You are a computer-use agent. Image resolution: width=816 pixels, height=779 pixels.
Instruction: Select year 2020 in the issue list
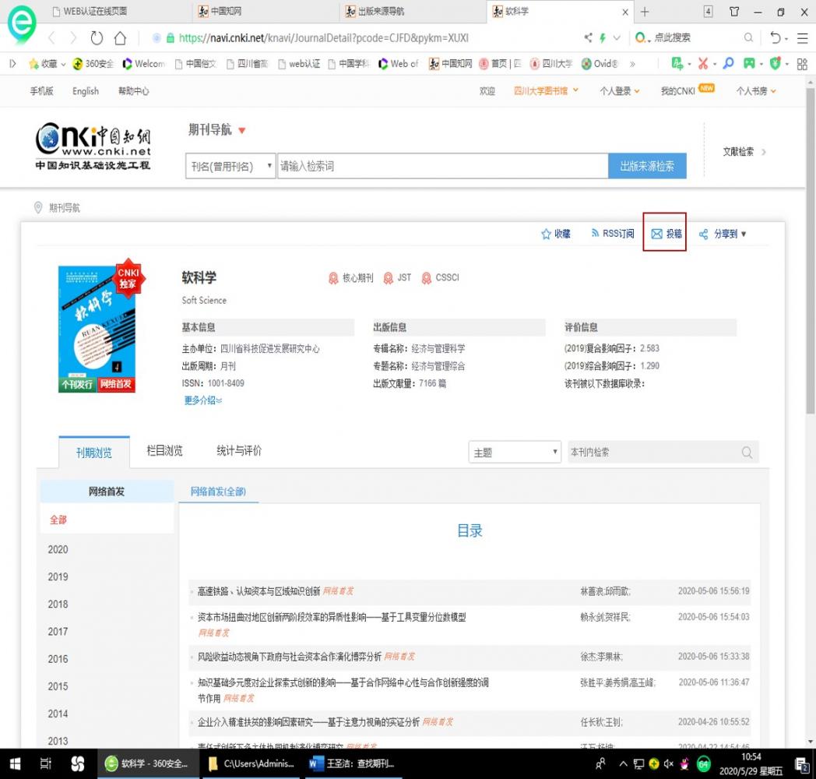[x=58, y=549]
